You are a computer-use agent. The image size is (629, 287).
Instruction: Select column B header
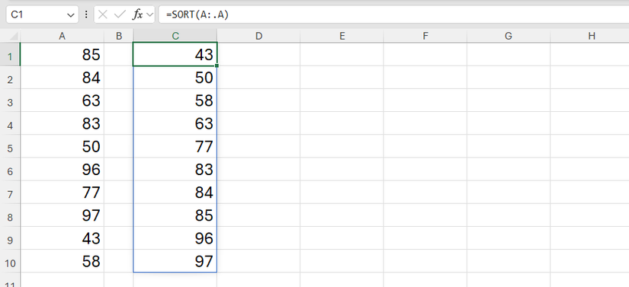pos(119,36)
